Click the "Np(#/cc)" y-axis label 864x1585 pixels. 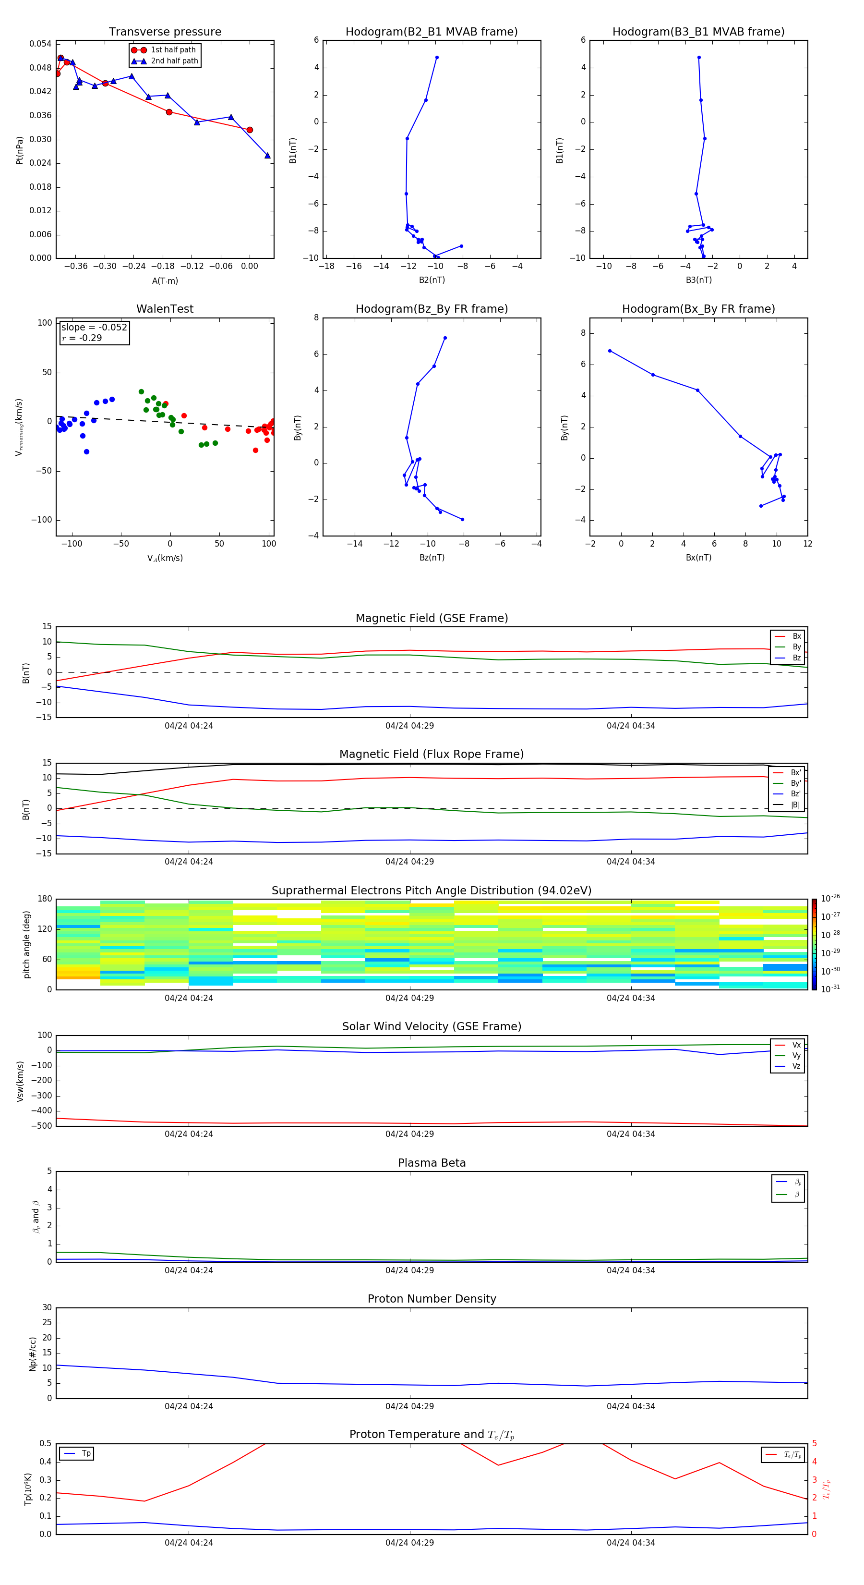point(33,1353)
